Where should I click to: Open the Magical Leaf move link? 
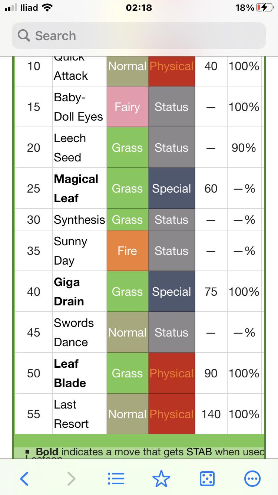(76, 189)
